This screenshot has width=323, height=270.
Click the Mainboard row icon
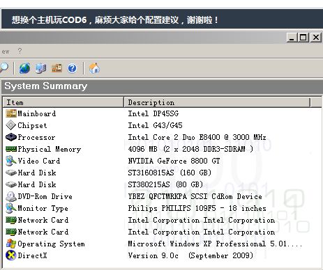(x=11, y=113)
